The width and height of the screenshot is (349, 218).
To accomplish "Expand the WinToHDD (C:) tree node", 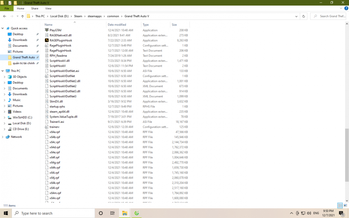I will pyautogui.click(x=5, y=117).
